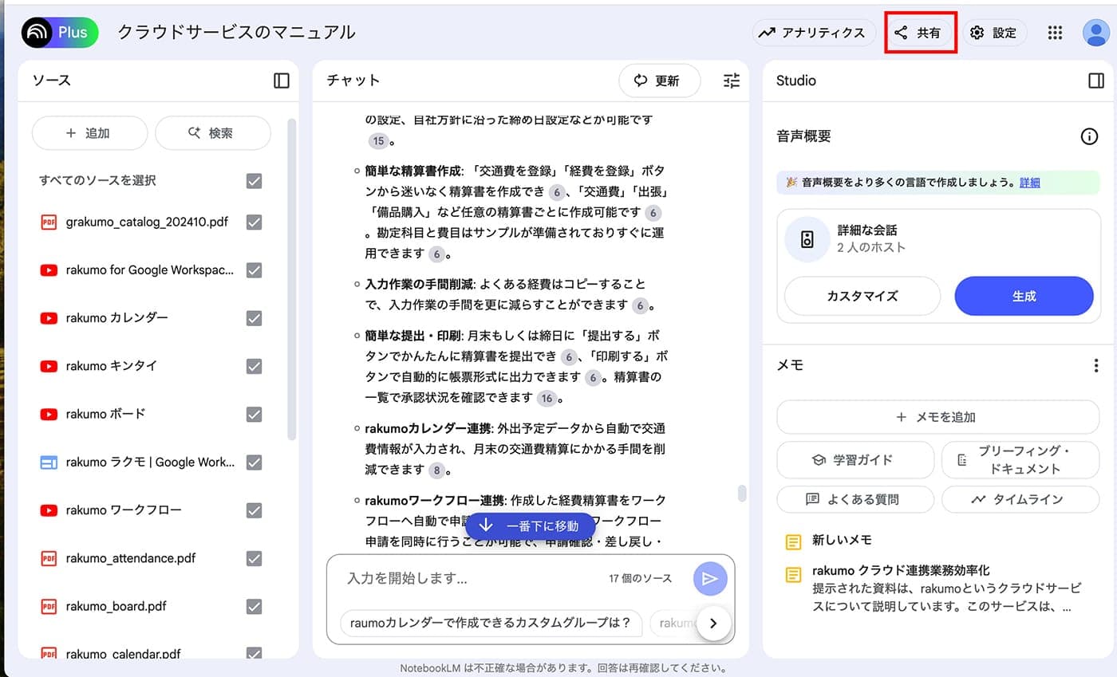The width and height of the screenshot is (1117, 677).
Task: Uncheck rakumo ワークフロー source checkbox
Action: click(255, 510)
